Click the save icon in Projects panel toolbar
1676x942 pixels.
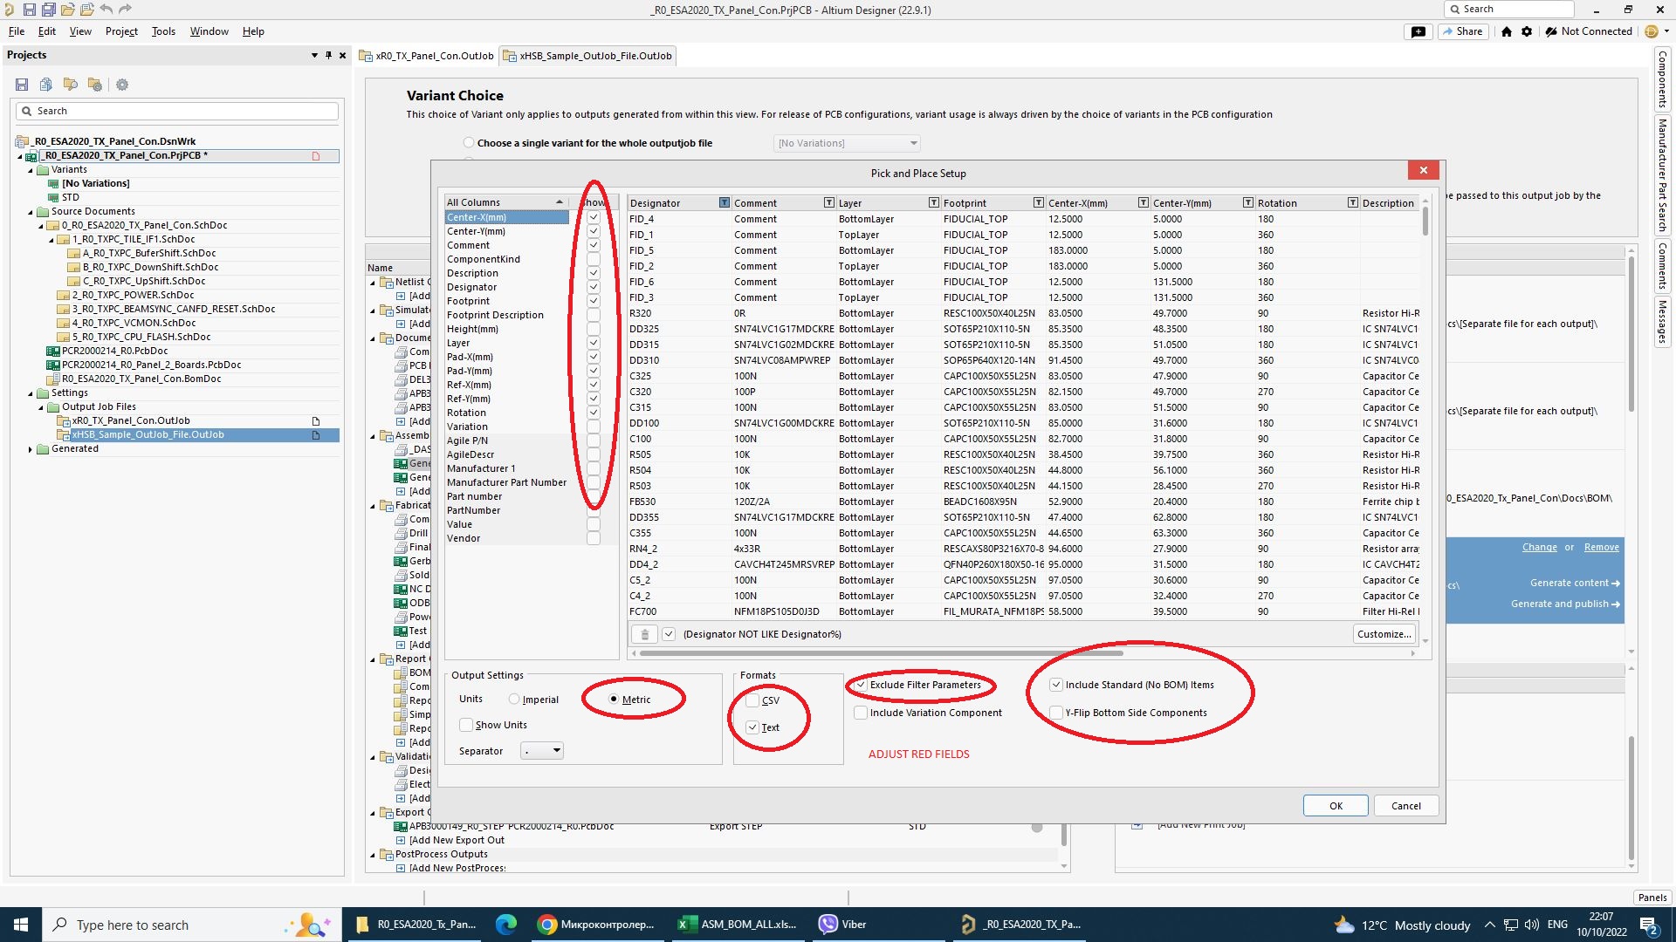point(22,85)
